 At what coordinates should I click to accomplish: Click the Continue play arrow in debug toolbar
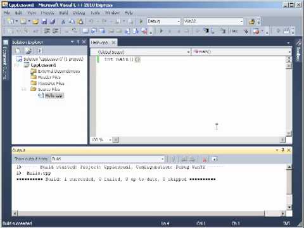[x=161, y=31]
